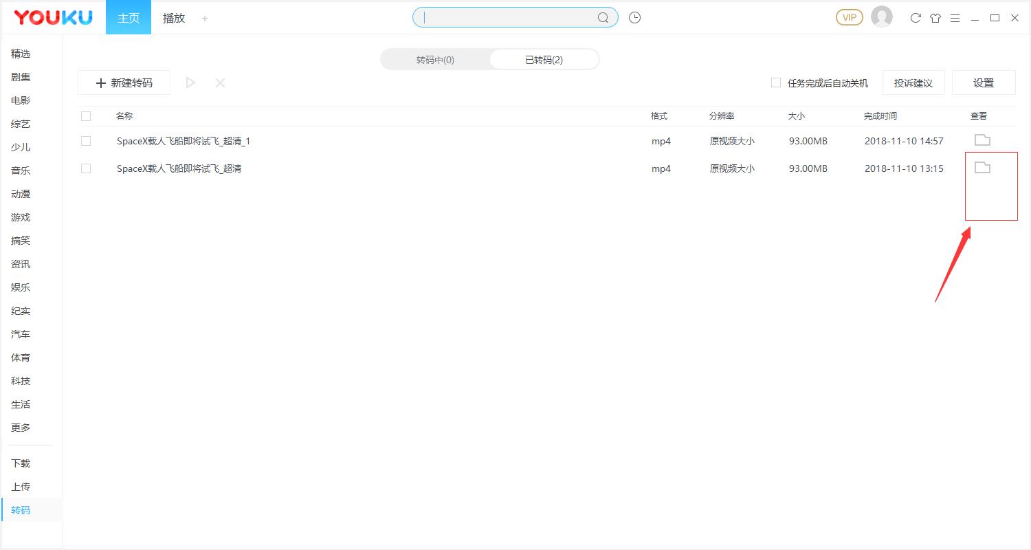The image size is (1031, 550).
Task: Click the 新建转码 button
Action: (x=124, y=82)
